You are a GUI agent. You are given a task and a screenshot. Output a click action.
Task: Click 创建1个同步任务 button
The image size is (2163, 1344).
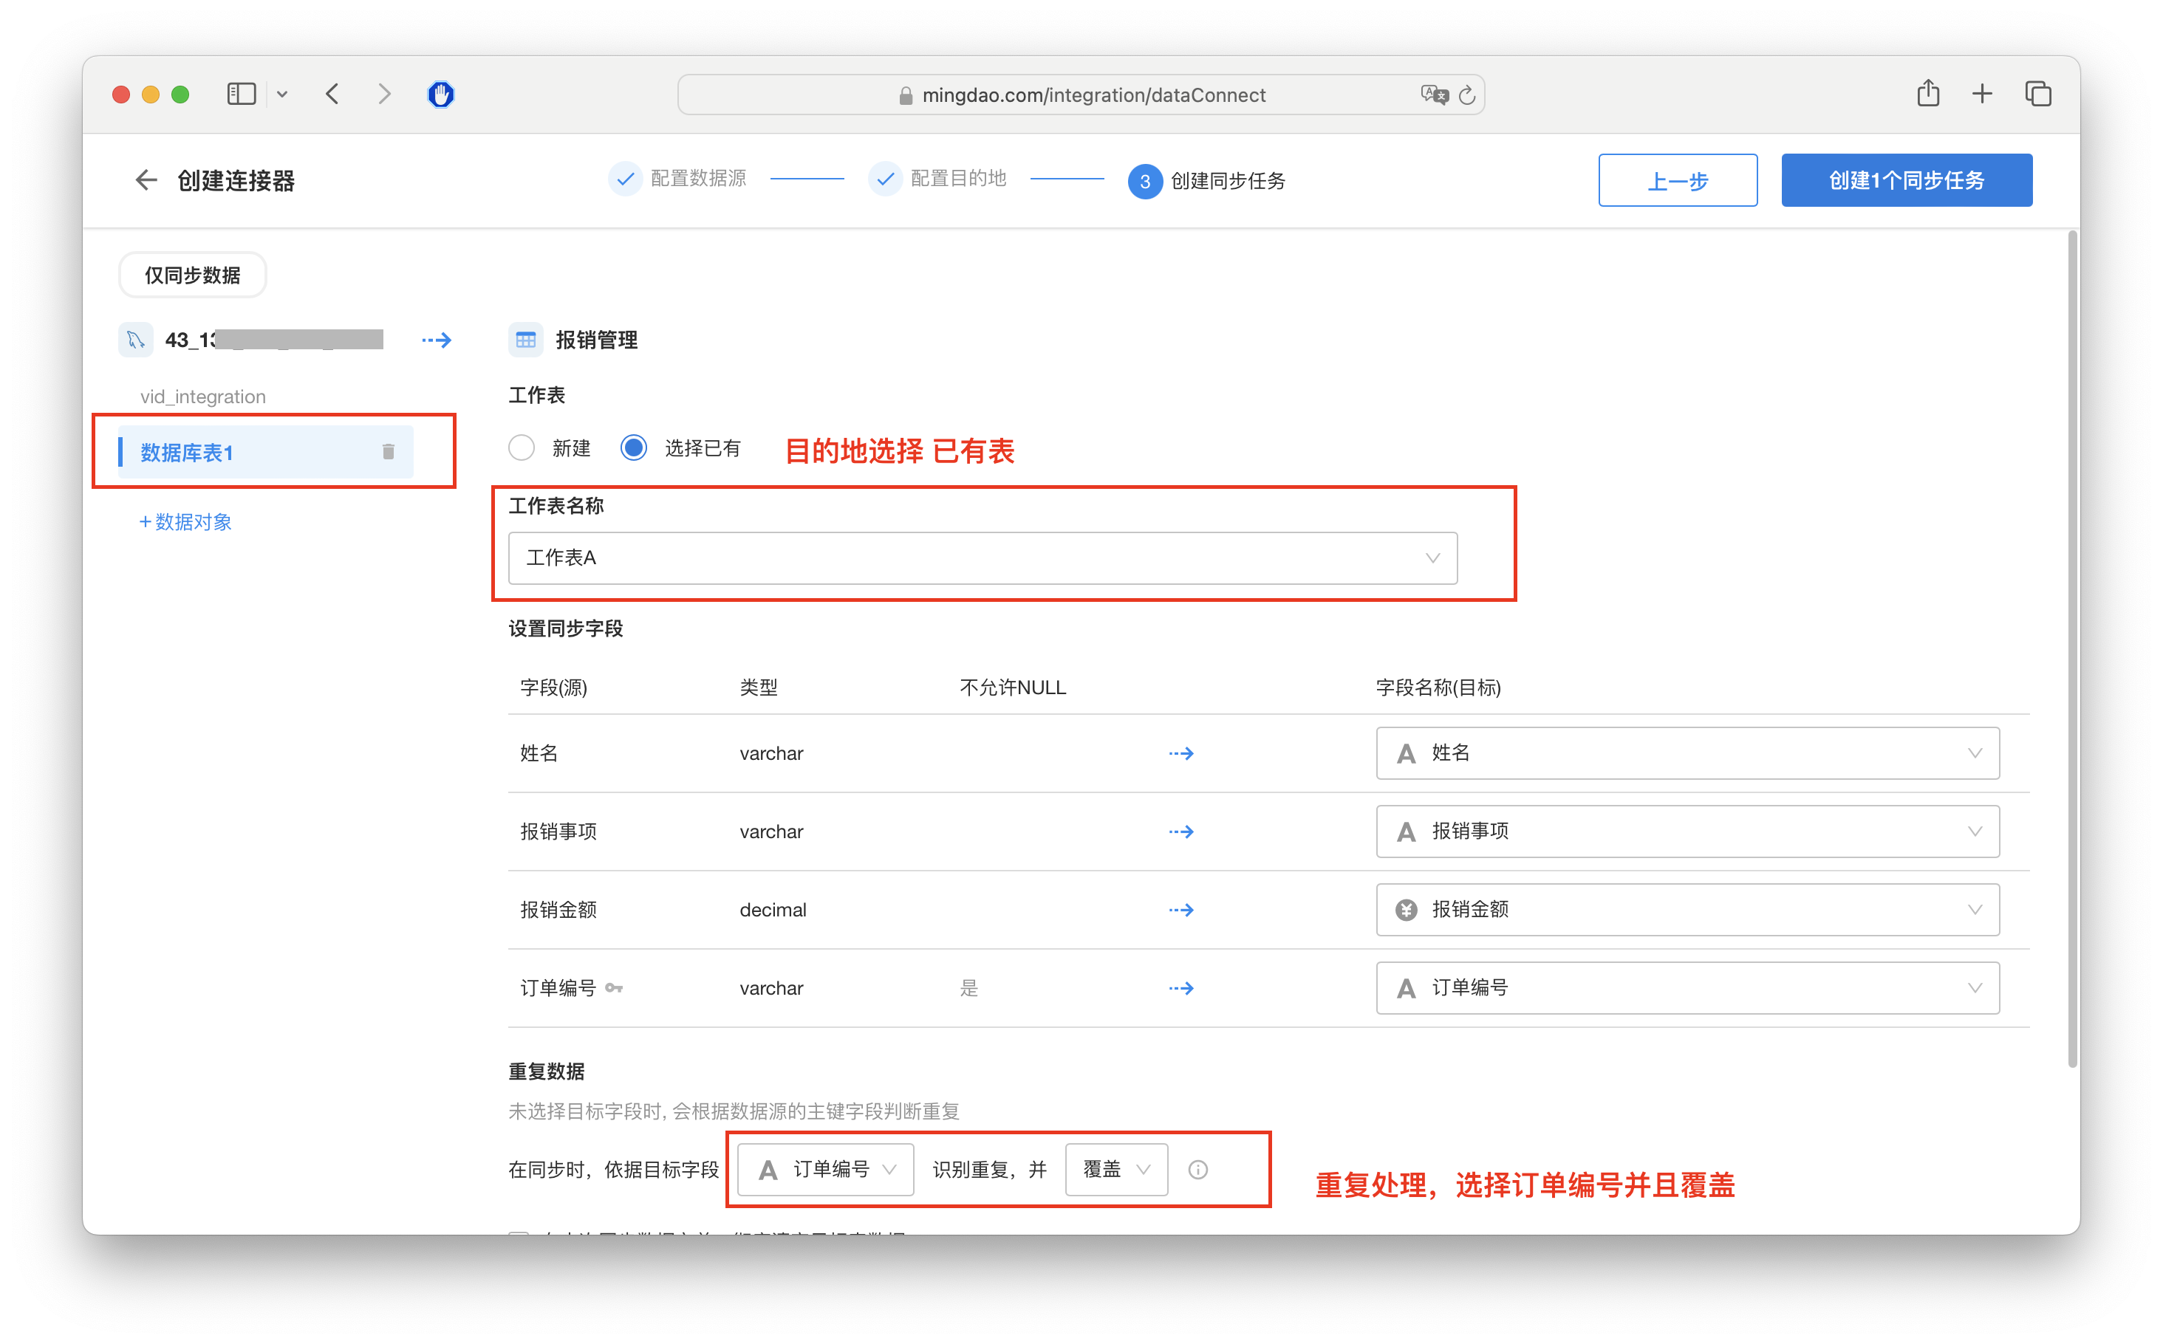pyautogui.click(x=1905, y=180)
